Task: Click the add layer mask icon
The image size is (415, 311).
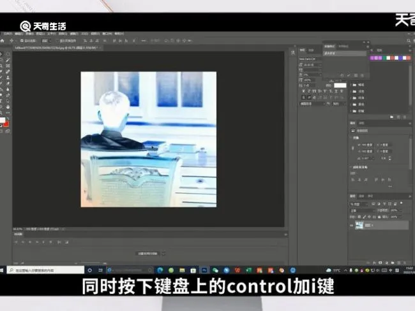Action: [x=381, y=263]
